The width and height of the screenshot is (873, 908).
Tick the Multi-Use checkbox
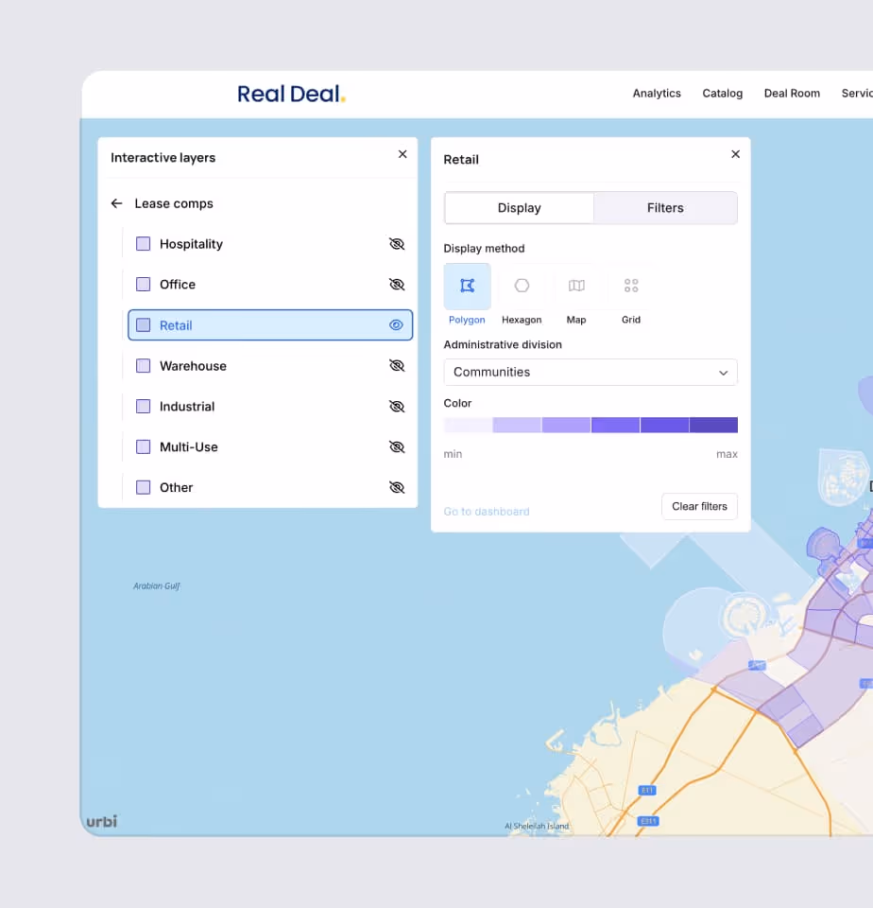143,446
